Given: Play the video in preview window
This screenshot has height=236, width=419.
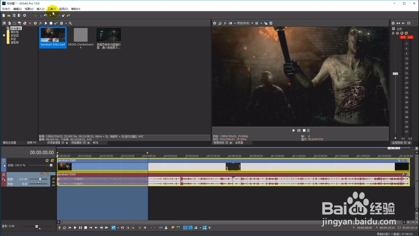Looking at the screenshot, I should pyautogui.click(x=294, y=130).
